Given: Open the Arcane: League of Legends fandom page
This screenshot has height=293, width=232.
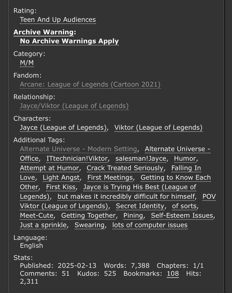Looking at the screenshot, I should [x=90, y=84].
